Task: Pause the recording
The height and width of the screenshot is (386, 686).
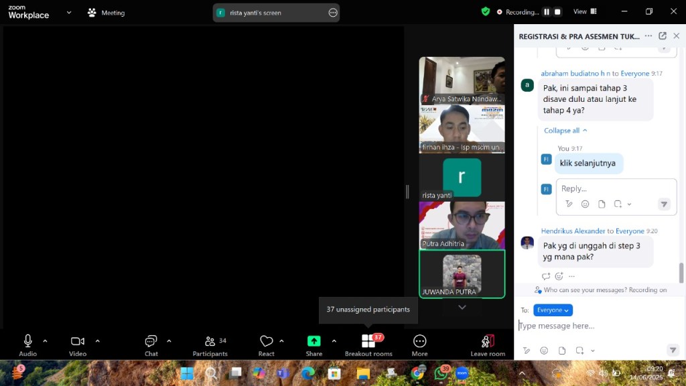Action: pyautogui.click(x=547, y=12)
